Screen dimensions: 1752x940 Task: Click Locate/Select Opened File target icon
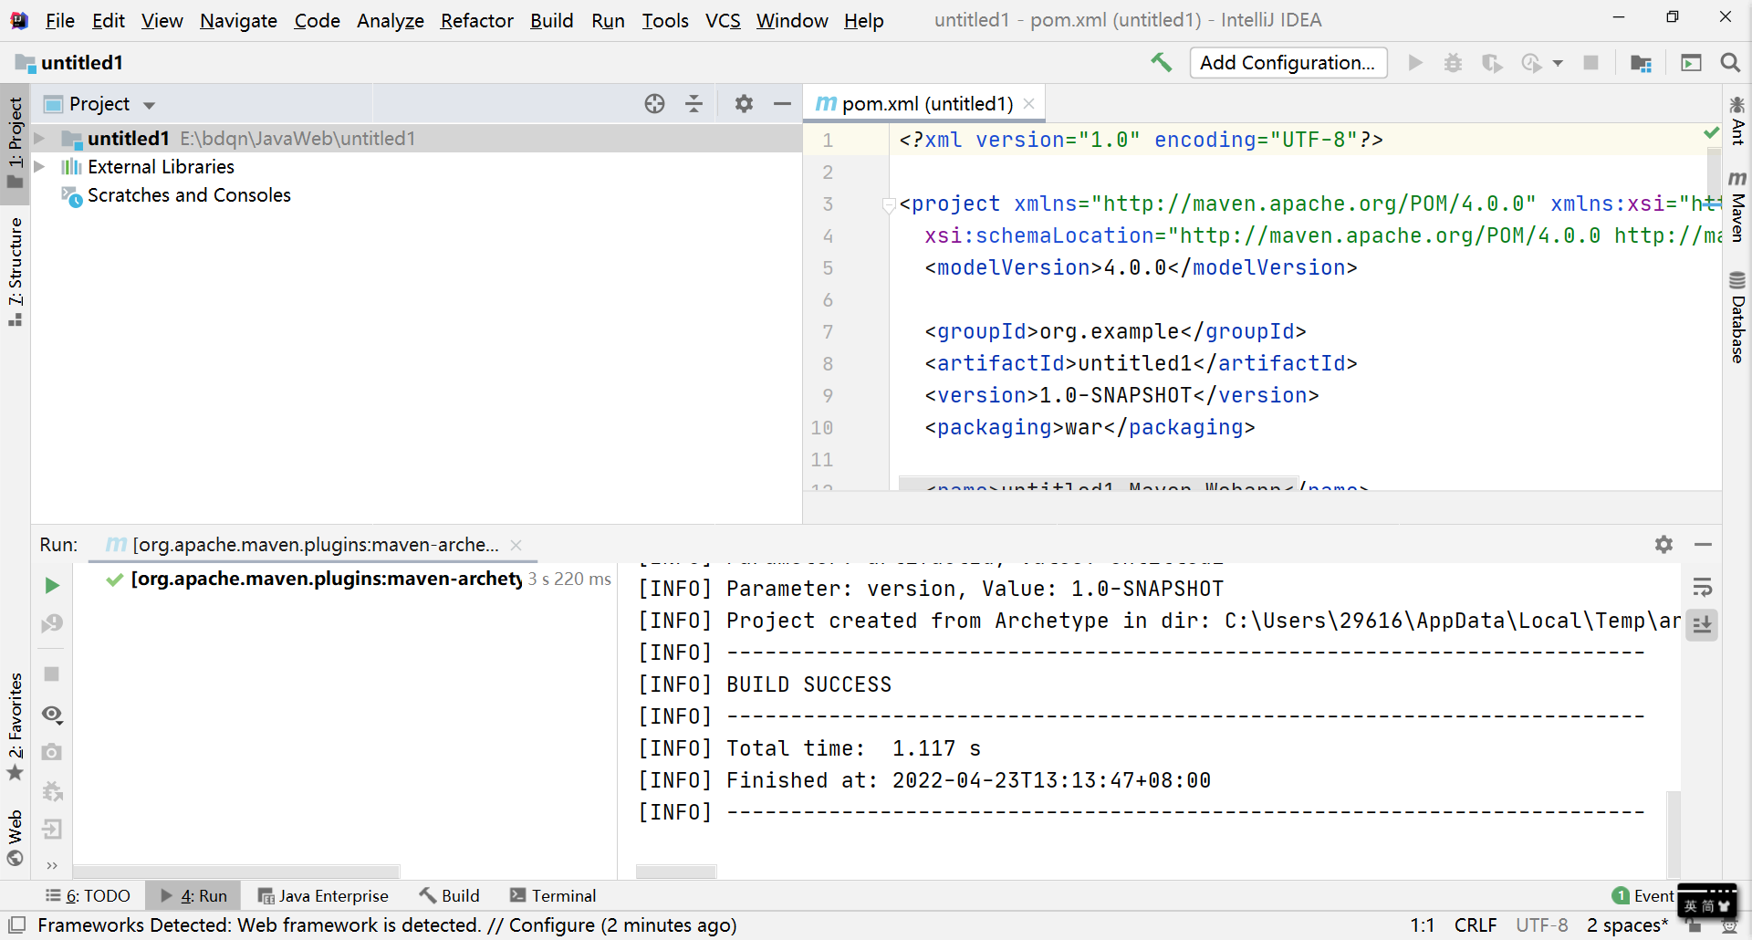click(x=654, y=104)
